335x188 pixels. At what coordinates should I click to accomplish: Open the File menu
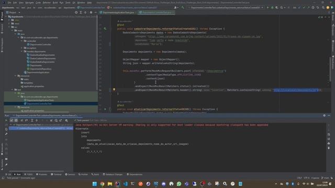click(9, 3)
